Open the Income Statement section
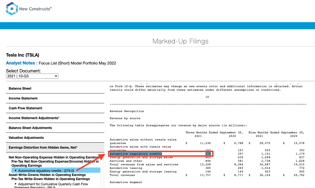Viewport: 315px width, 188px height. click(55, 98)
